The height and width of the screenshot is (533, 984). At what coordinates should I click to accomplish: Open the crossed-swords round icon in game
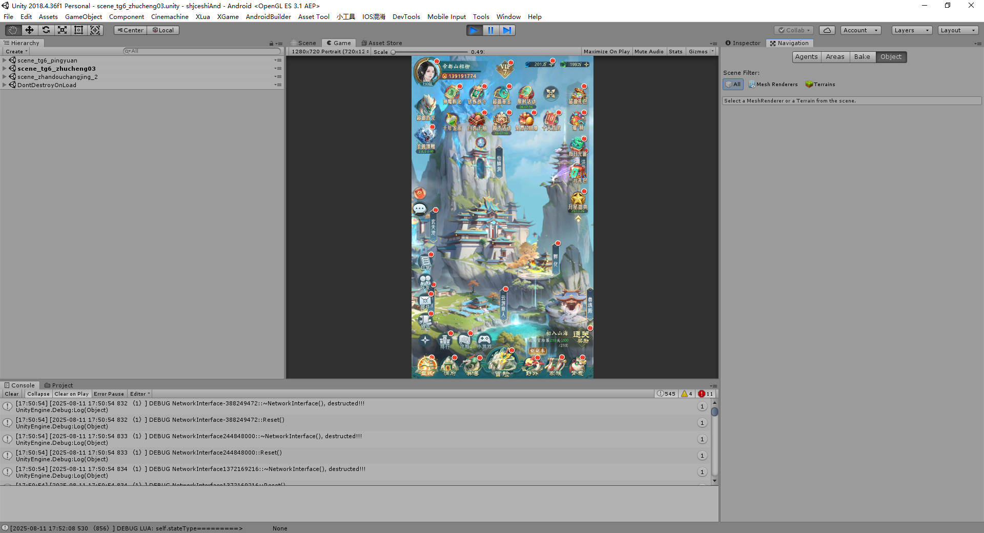pos(551,93)
